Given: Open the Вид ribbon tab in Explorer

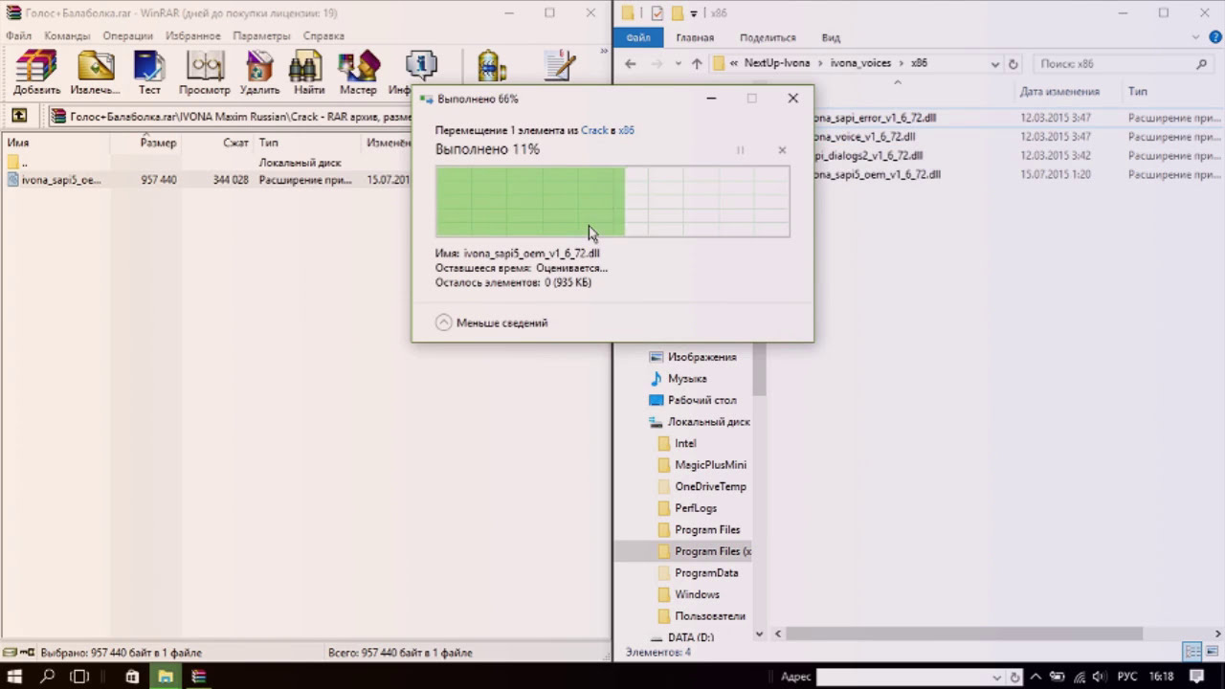Looking at the screenshot, I should click(x=831, y=37).
